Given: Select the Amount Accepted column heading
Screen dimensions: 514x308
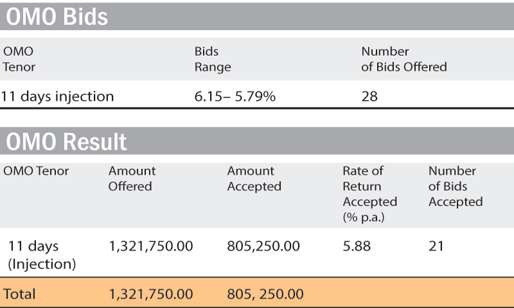Looking at the screenshot, I should pos(254,179).
